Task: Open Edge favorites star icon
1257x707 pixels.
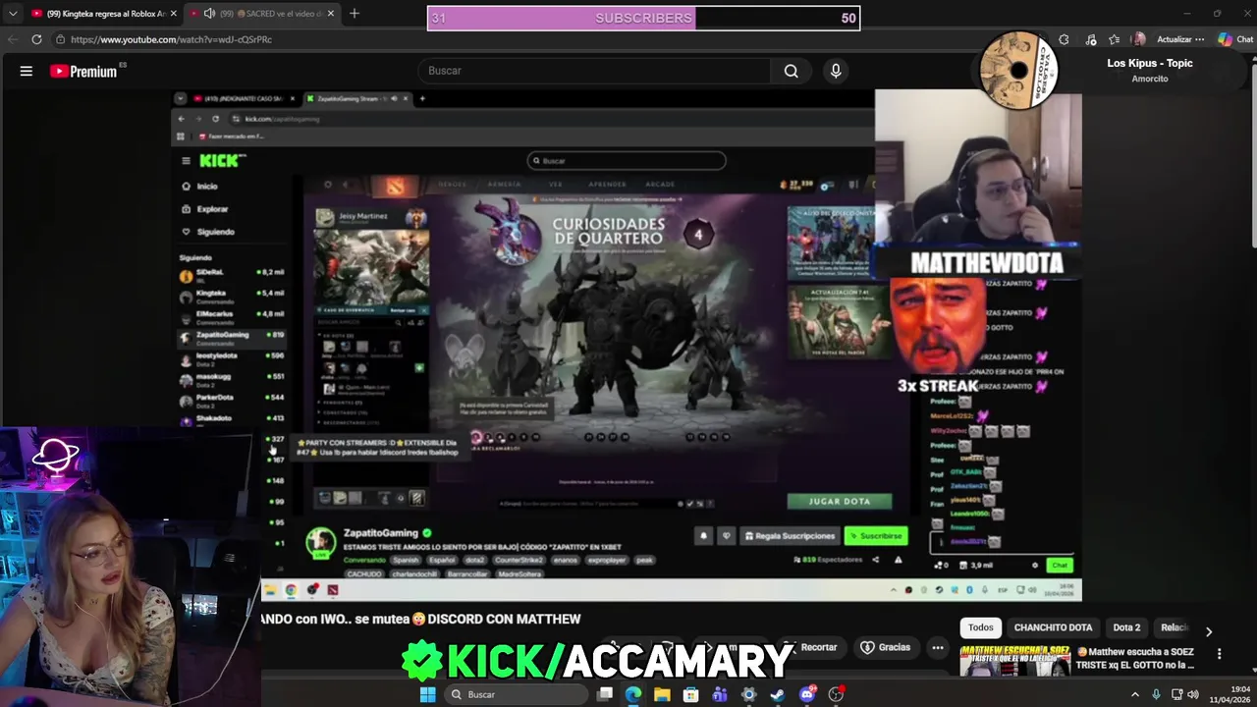Action: 1114,39
